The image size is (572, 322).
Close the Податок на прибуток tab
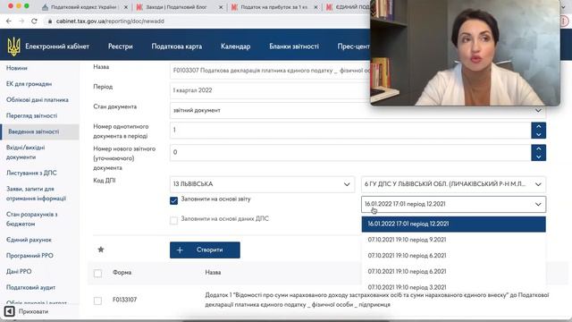tap(315, 7)
